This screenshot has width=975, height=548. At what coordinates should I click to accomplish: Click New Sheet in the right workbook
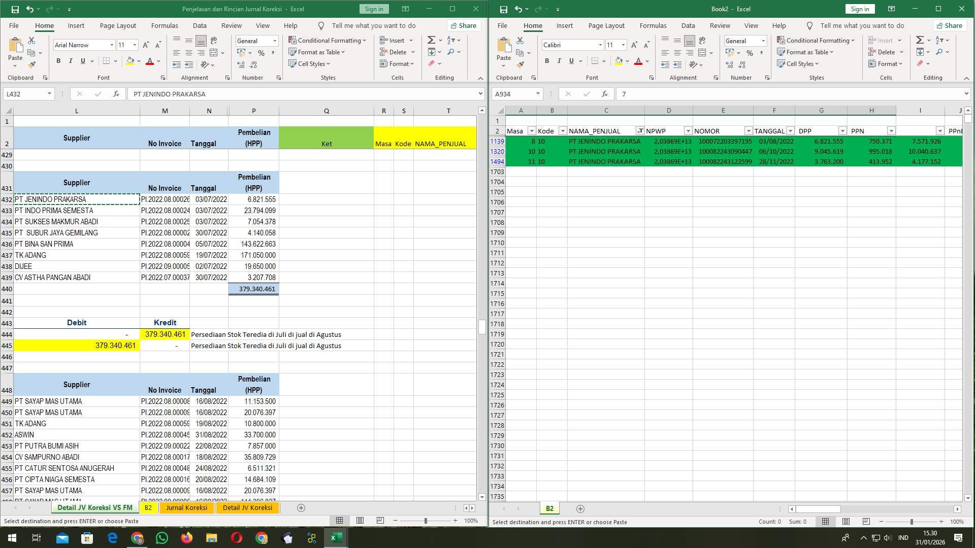coord(580,508)
